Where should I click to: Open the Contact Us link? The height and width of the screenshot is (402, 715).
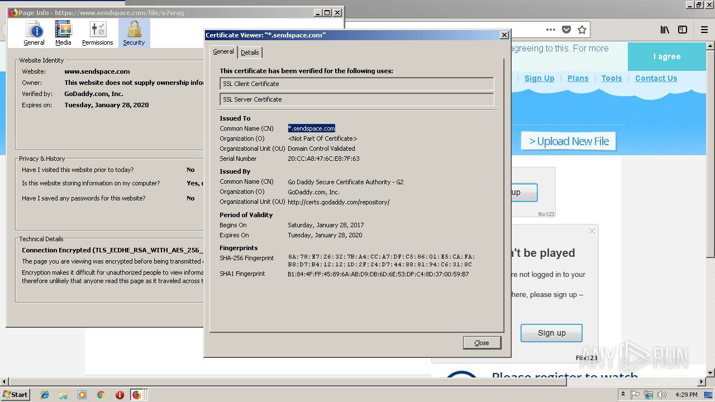656,78
